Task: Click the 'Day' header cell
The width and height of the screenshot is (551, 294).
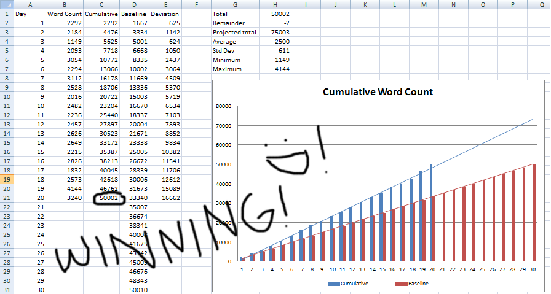Action: (x=30, y=14)
